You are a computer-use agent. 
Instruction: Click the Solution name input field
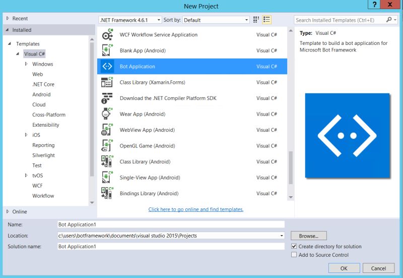[x=171, y=246]
